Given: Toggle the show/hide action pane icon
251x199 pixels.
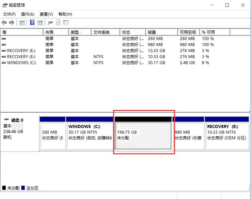Looking at the screenshot, I should (x=40, y=23).
